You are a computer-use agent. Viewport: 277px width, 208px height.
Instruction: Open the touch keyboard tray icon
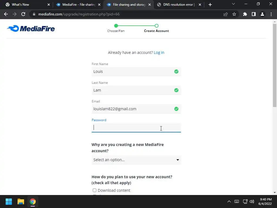click(x=237, y=201)
